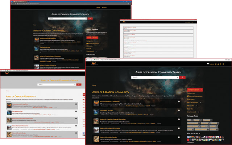The image size is (232, 145).
Task: Click the phoenix logo in the front window header
Action: (x=94, y=64)
